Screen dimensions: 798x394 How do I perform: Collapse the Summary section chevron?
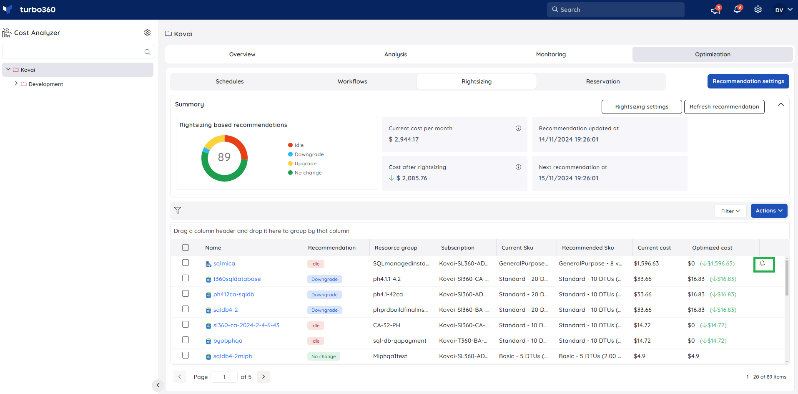781,104
